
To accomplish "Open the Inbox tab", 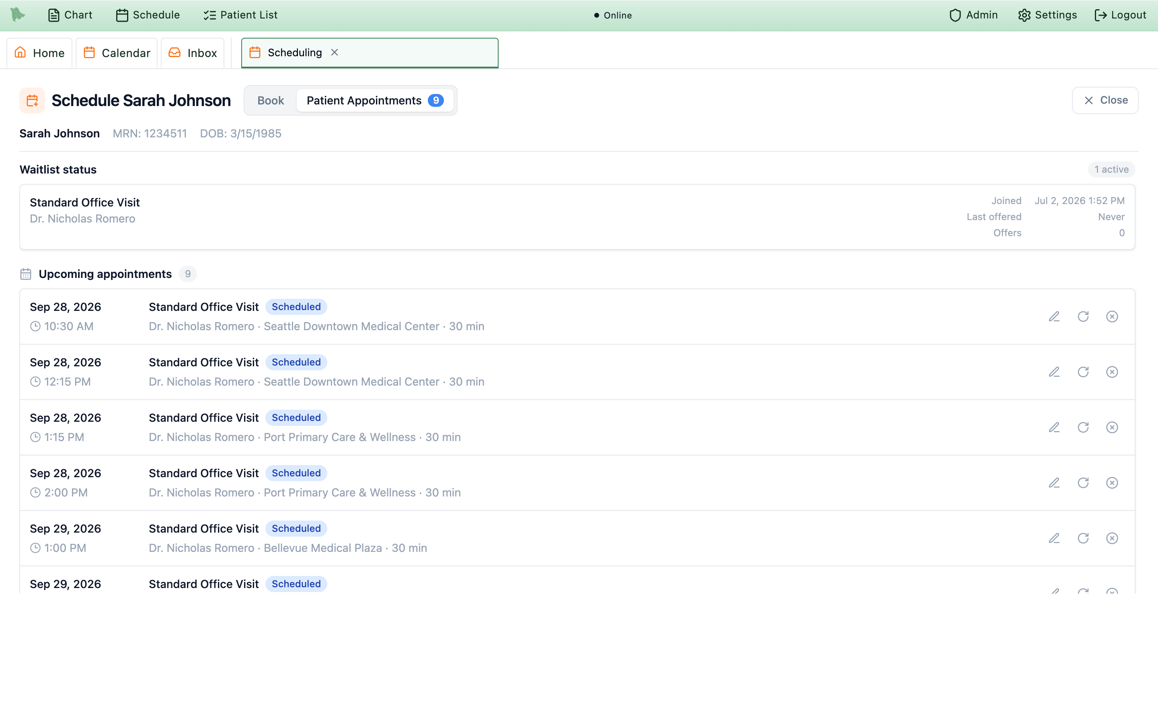I will point(193,53).
